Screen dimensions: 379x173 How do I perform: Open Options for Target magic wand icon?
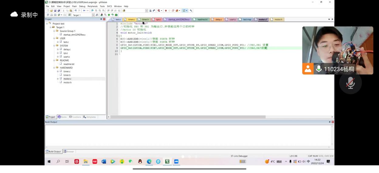tap(97, 15)
